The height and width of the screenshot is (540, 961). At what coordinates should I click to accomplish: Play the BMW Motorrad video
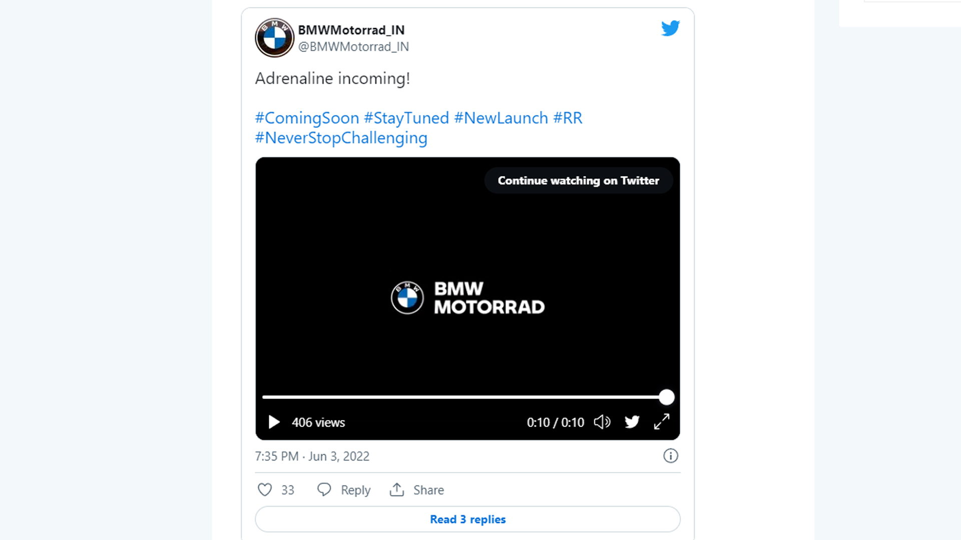tap(274, 422)
